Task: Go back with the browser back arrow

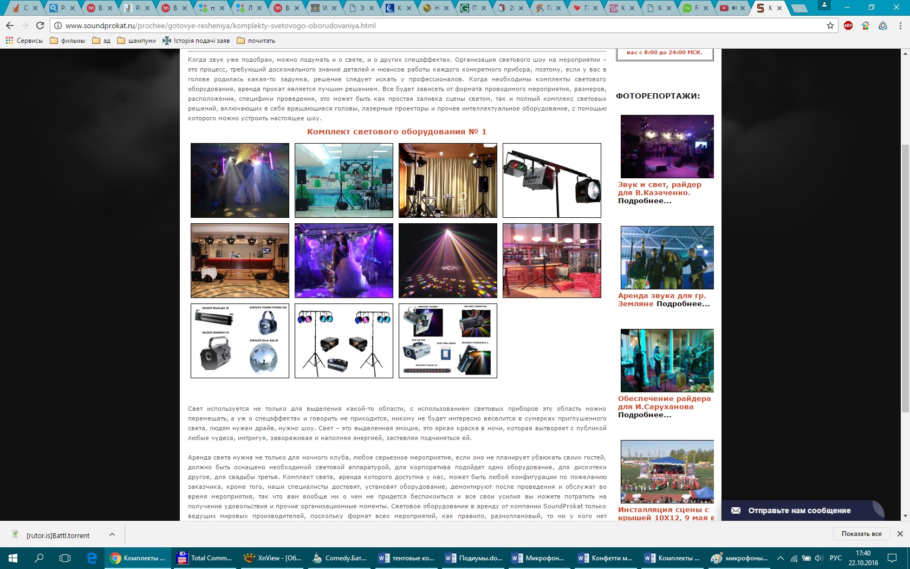Action: [10, 25]
